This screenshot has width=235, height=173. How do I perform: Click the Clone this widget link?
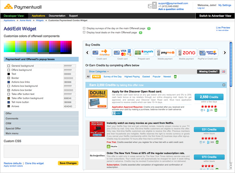[x=34, y=163]
